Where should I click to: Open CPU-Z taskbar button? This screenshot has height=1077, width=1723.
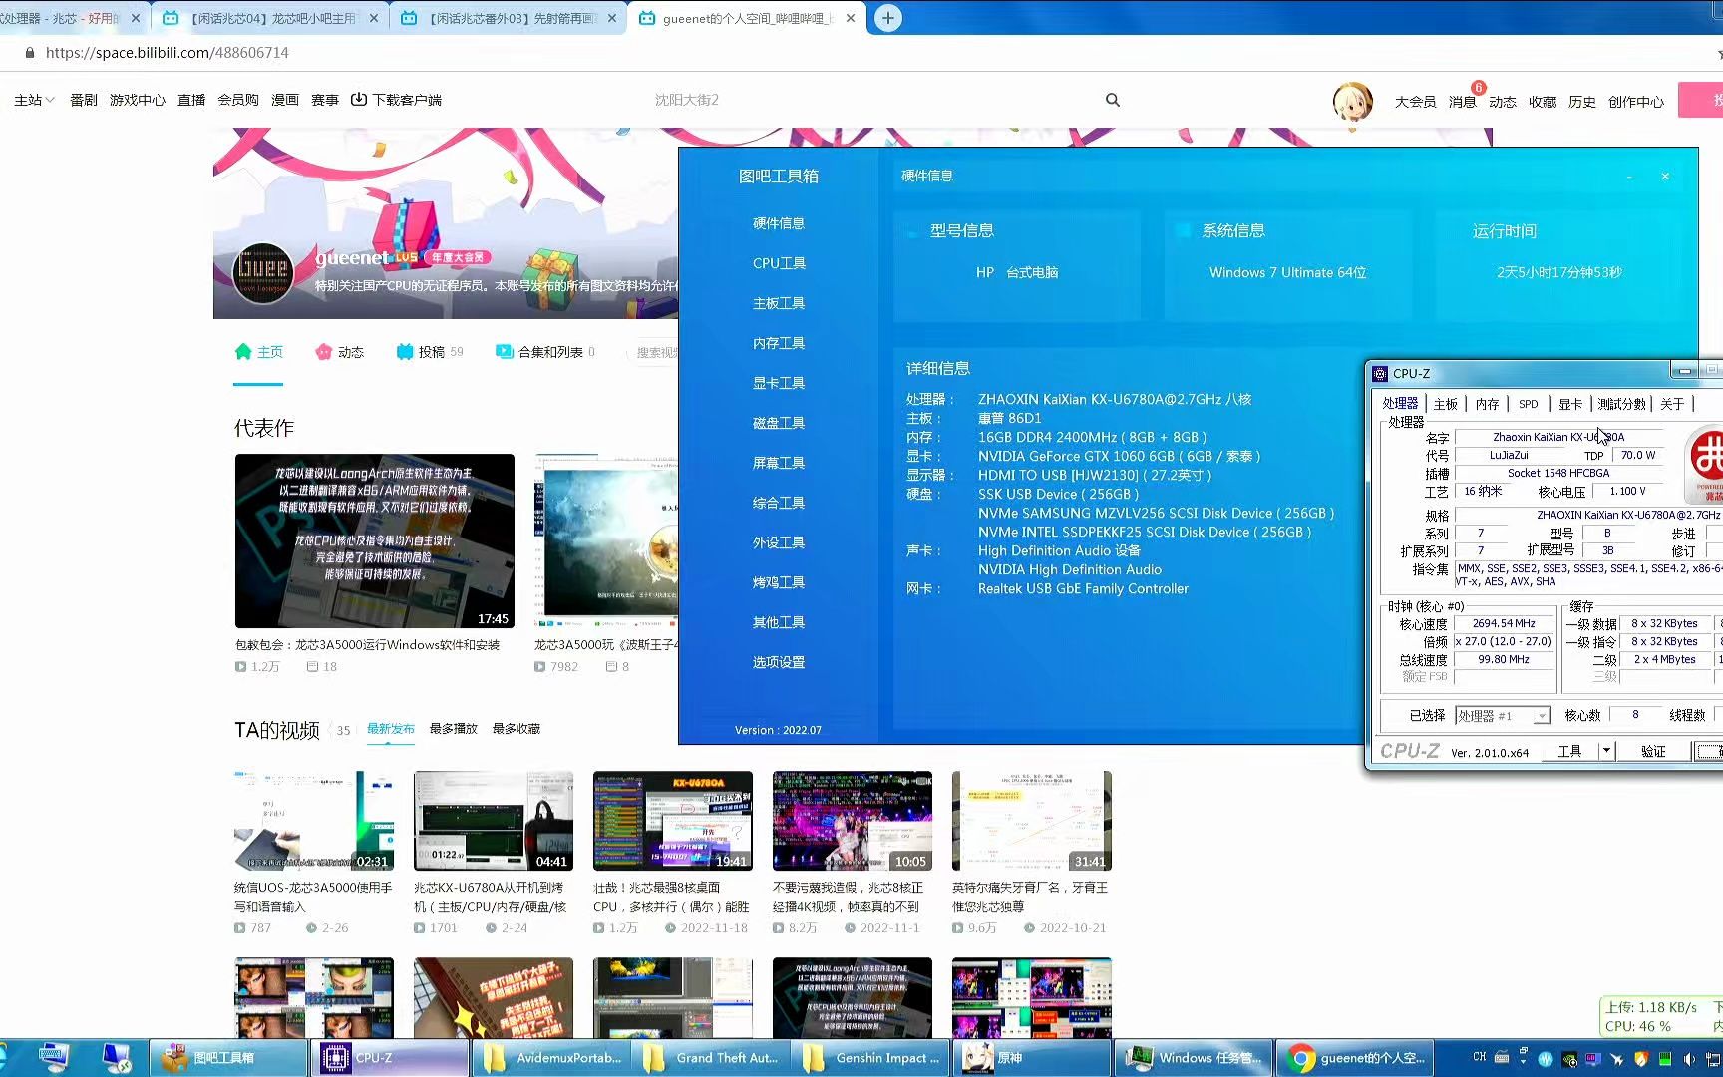tap(390, 1058)
